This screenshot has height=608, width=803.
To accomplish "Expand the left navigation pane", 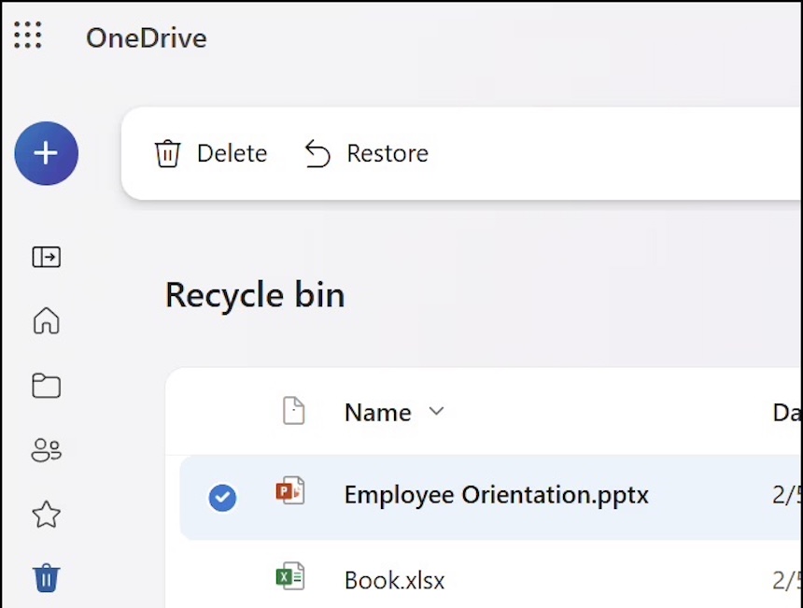I will (x=46, y=257).
